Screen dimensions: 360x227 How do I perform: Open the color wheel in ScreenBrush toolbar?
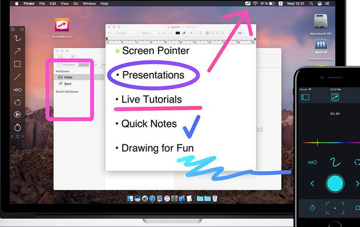17,102
